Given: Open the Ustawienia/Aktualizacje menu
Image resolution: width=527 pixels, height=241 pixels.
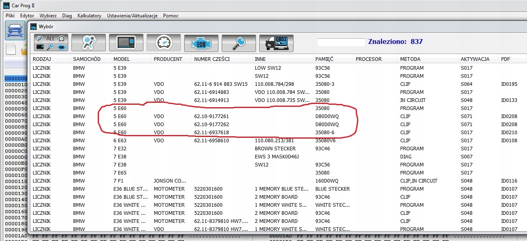Looking at the screenshot, I should coord(132,16).
